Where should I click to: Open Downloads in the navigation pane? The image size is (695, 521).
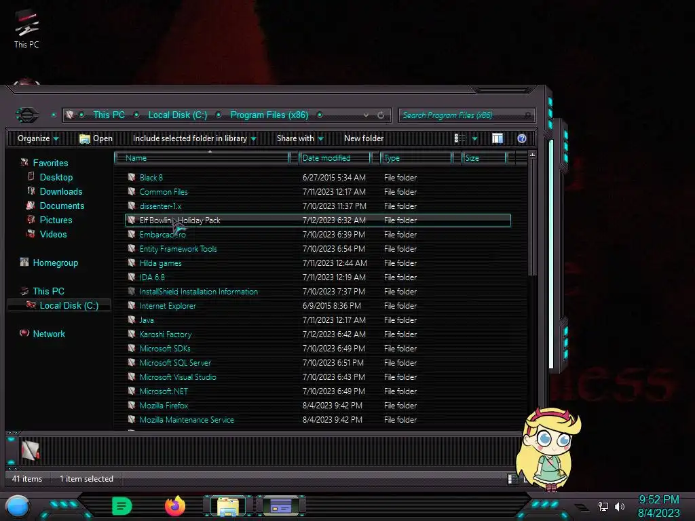tap(60, 191)
